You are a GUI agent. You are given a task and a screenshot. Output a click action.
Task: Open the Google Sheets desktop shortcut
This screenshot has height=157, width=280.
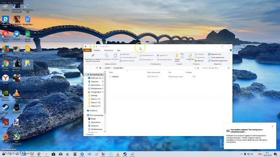point(28,36)
